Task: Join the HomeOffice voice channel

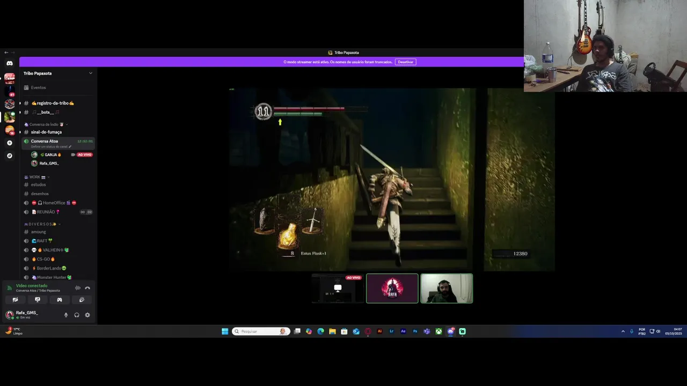Action: click(58, 203)
